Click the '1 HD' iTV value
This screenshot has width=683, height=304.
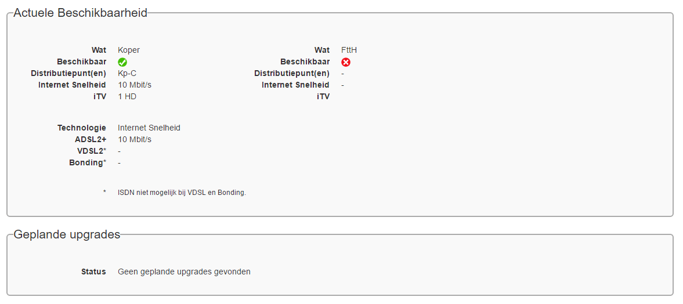point(127,96)
